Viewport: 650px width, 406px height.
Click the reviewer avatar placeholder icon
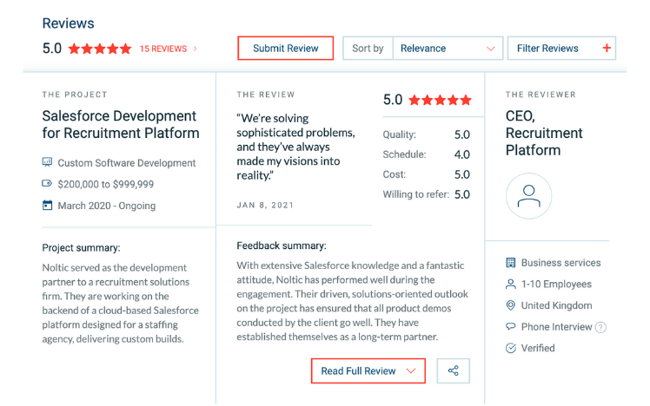(528, 196)
